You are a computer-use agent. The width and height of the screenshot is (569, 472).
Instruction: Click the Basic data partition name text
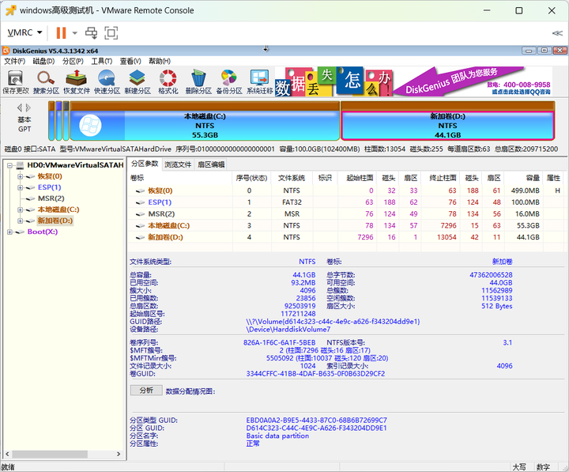[x=277, y=436]
